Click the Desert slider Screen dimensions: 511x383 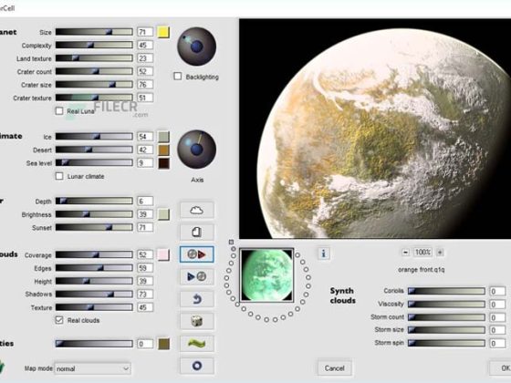[x=94, y=150]
